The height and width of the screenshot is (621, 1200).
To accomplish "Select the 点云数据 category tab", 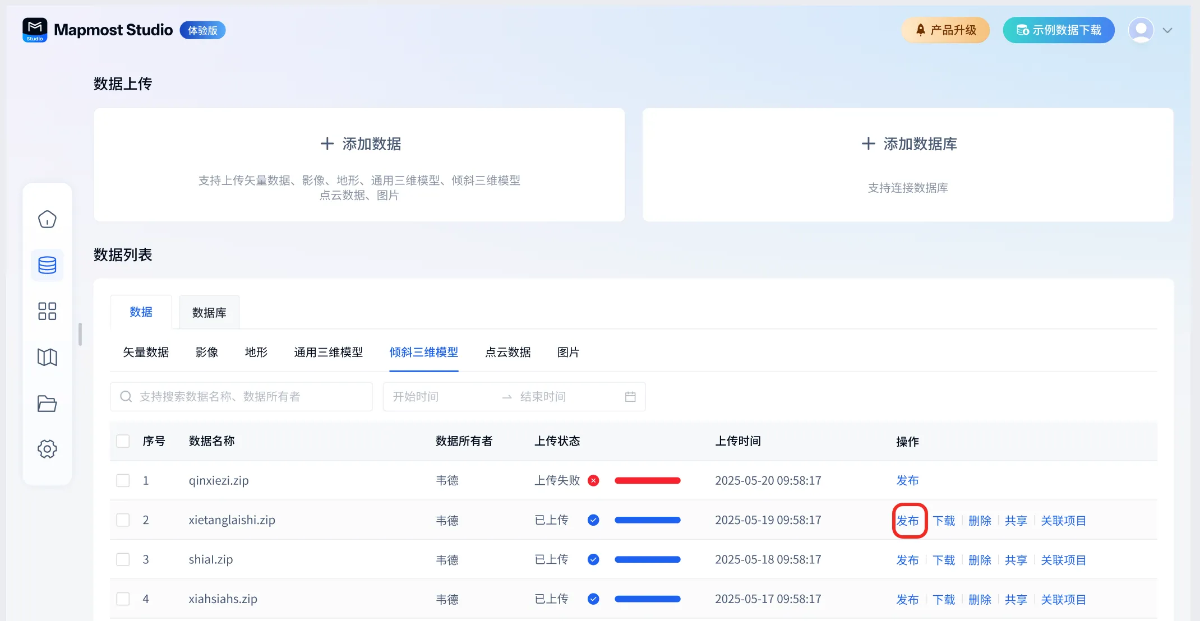I will click(507, 353).
